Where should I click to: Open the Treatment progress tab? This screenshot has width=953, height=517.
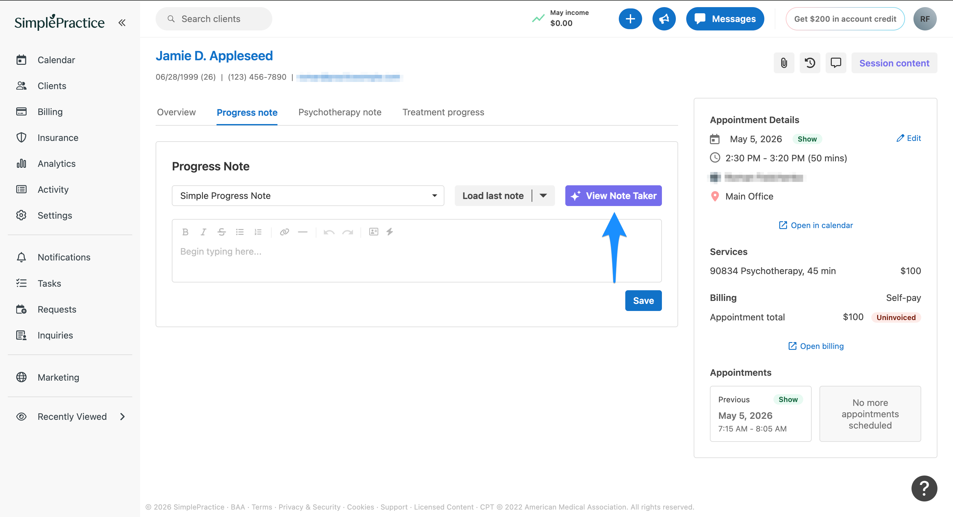tap(443, 112)
